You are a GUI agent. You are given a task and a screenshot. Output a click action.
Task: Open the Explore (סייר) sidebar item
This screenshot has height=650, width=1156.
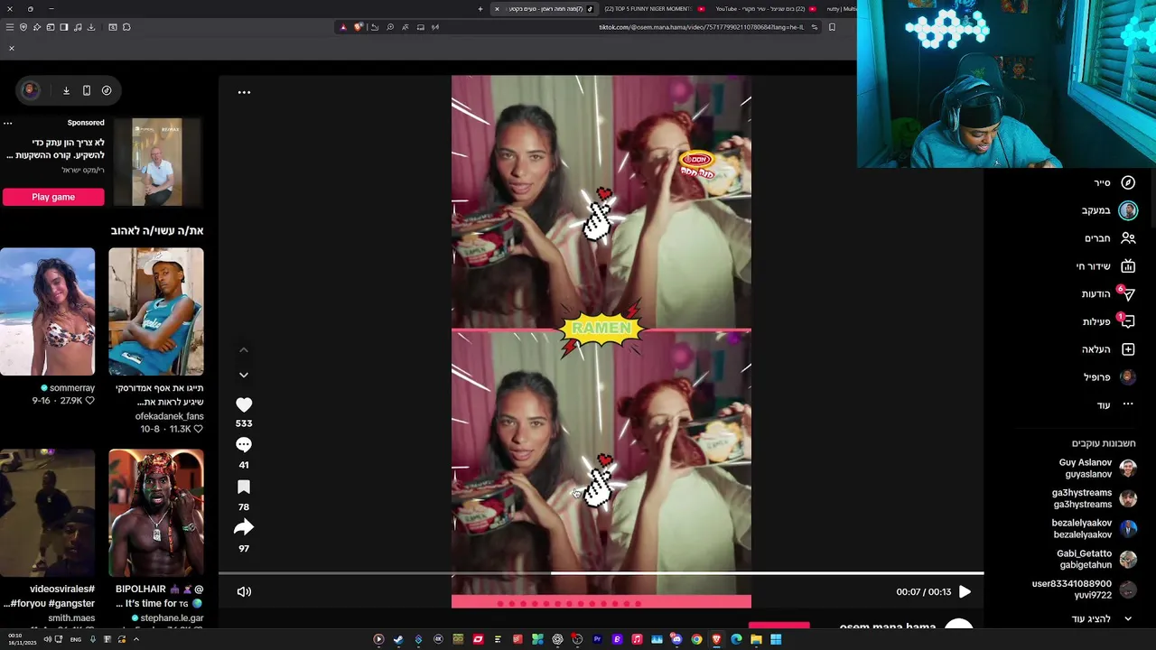[1114, 182]
